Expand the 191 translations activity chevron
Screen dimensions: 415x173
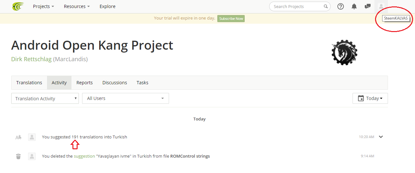381,137
